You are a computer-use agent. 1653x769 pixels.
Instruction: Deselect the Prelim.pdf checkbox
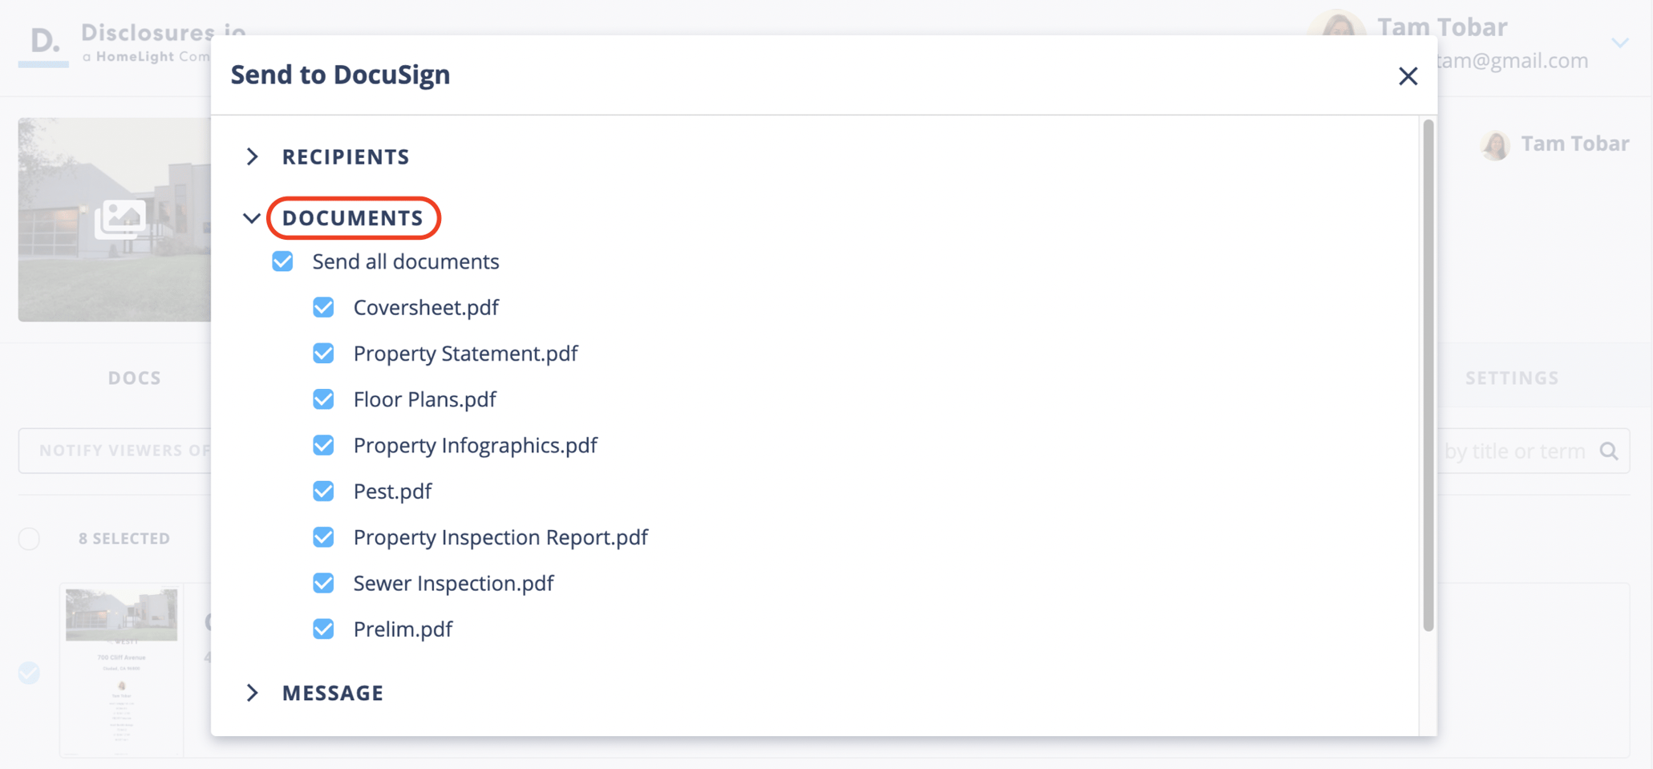pos(323,629)
